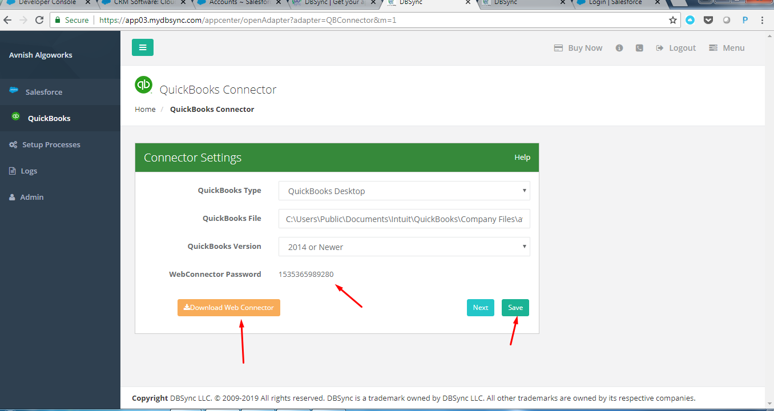Screen dimensions: 774x411
Task: Select Salesforce in the left sidebar
Action: 43,92
